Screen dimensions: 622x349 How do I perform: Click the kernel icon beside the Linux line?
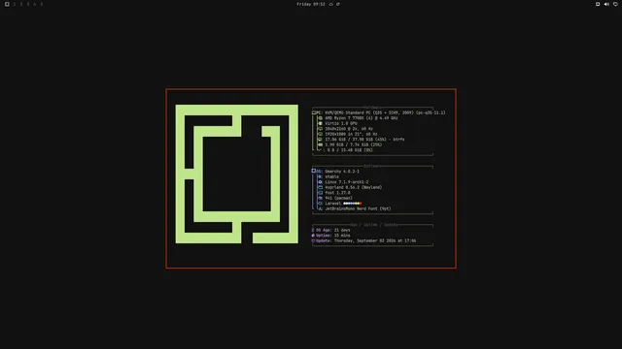pos(320,182)
